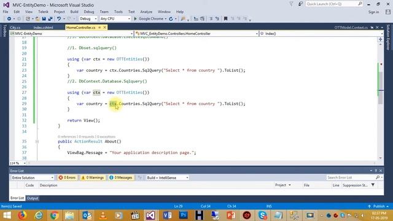Click the browser Refresh toolbar icon
The height and width of the screenshot is (221, 393).
pyautogui.click(x=171, y=19)
